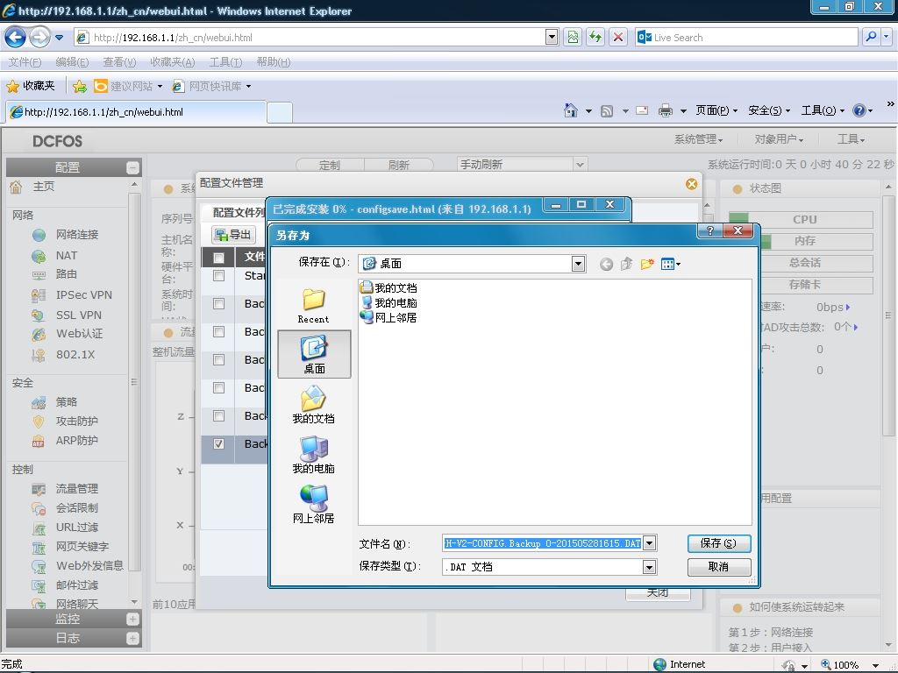Open Recent places in Save As sidebar
Image resolution: width=898 pixels, height=673 pixels.
(x=313, y=306)
